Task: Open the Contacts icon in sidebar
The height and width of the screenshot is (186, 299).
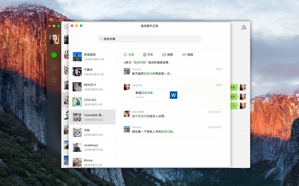Action: [x=54, y=67]
